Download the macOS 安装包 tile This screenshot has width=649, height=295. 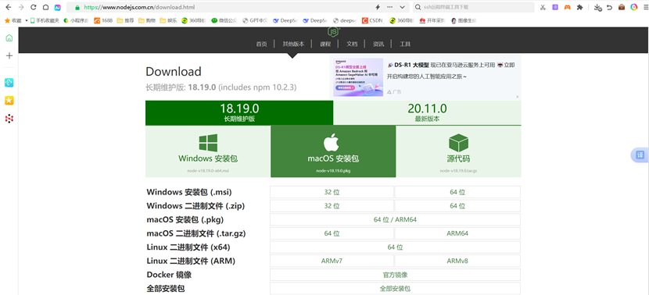click(333, 151)
